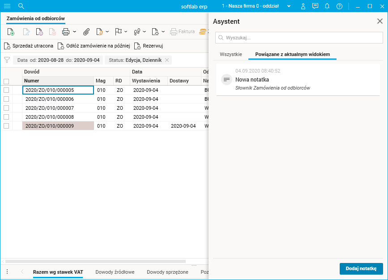Click the printer icon in toolbar

coord(66,32)
